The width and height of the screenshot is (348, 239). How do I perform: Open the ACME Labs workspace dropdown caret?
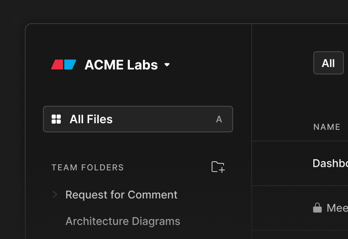pos(167,65)
